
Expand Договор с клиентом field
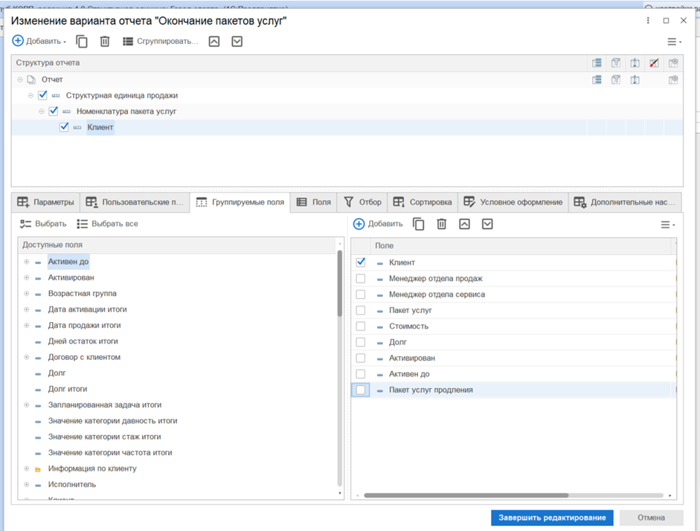(x=26, y=357)
